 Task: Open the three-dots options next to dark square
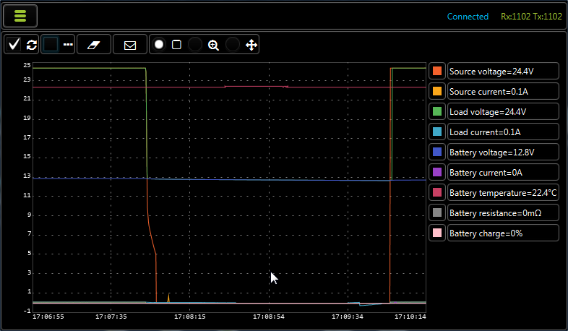click(x=69, y=45)
